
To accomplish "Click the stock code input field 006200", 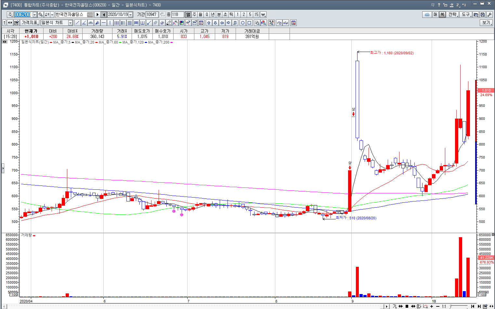I will pos(23,15).
